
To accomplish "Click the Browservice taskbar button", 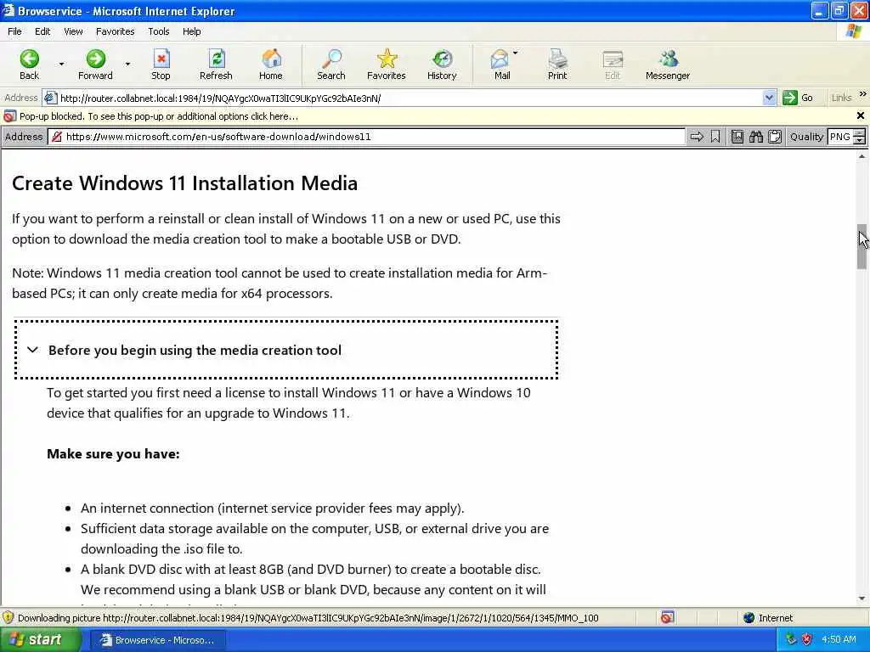I will coord(157,640).
